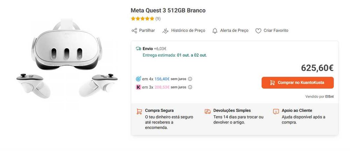The height and width of the screenshot is (151, 350).
Task: Click the Meta Quest 3 512GB Branco title
Action: point(168,10)
